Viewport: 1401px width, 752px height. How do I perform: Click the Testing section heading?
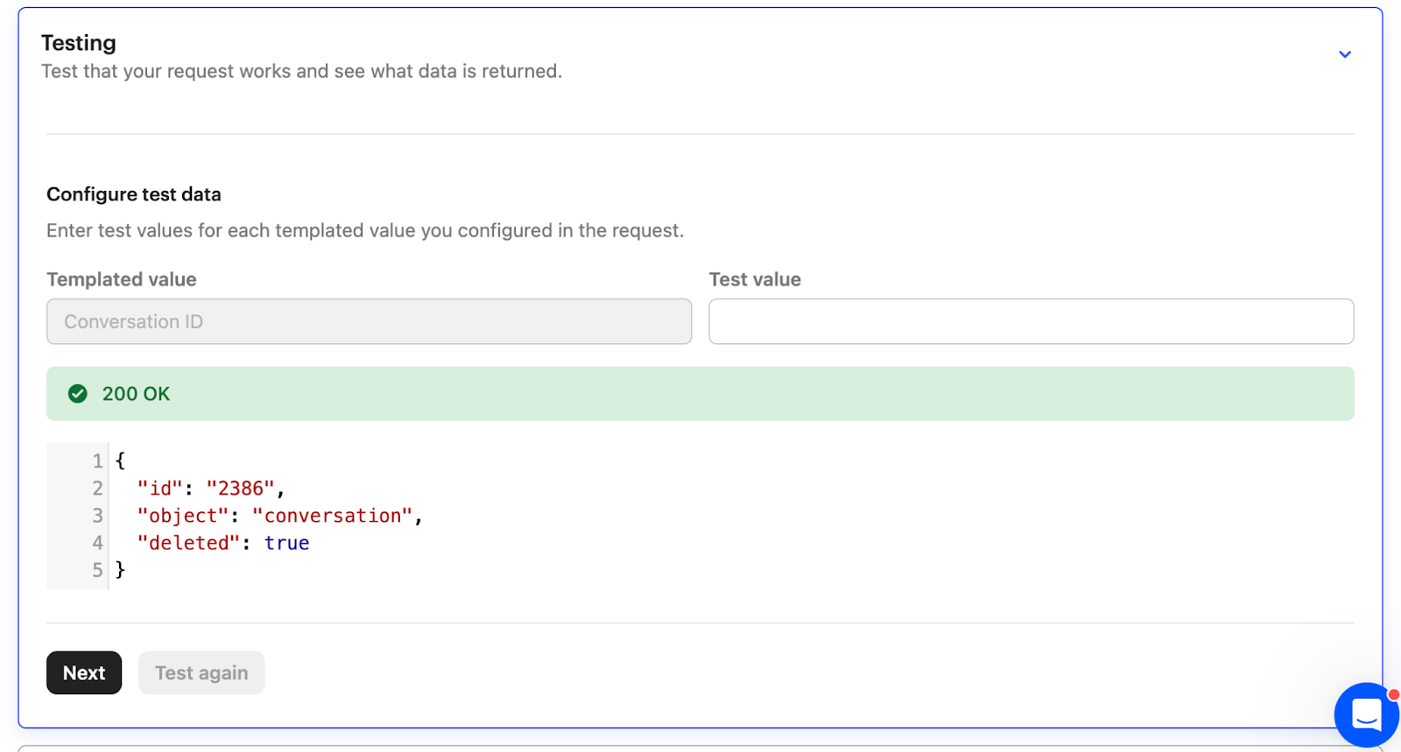point(79,43)
